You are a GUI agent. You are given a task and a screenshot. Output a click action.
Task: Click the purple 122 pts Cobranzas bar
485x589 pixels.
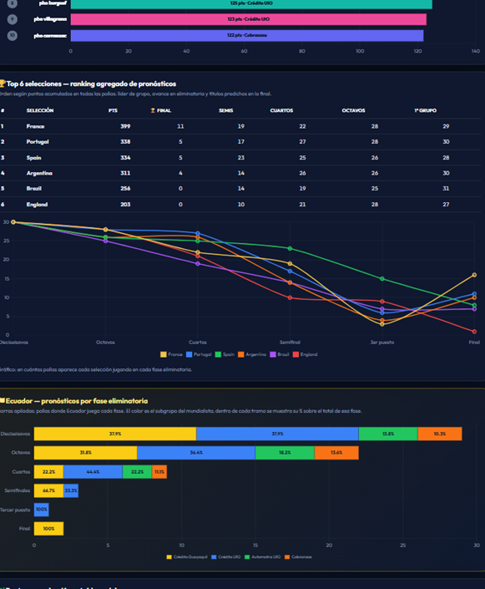click(x=247, y=35)
